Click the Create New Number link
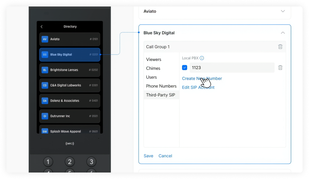The height and width of the screenshot is (179, 309). pos(202,78)
